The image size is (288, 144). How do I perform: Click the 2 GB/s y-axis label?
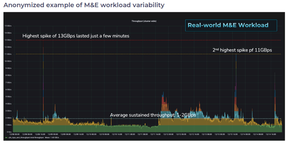click(x=8, y=118)
